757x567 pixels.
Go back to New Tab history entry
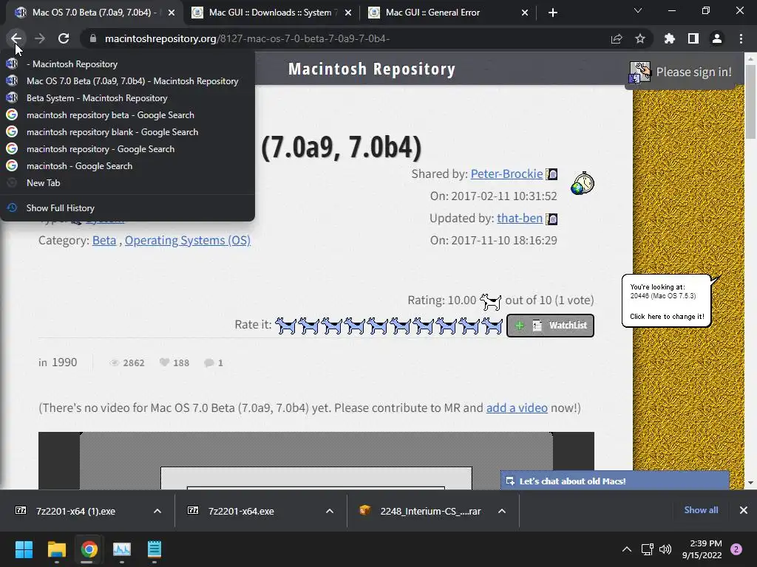pos(127,183)
